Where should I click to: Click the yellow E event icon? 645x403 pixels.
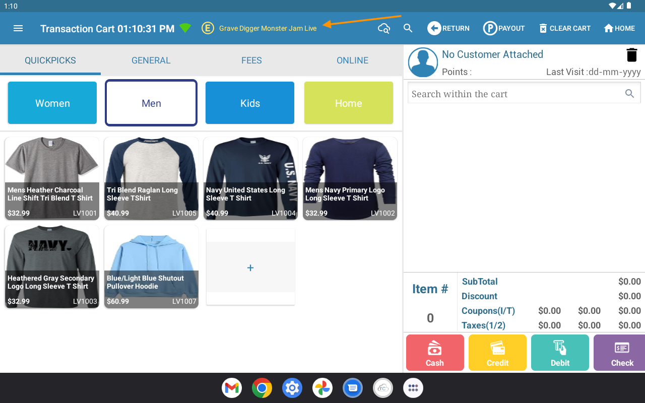click(x=208, y=28)
